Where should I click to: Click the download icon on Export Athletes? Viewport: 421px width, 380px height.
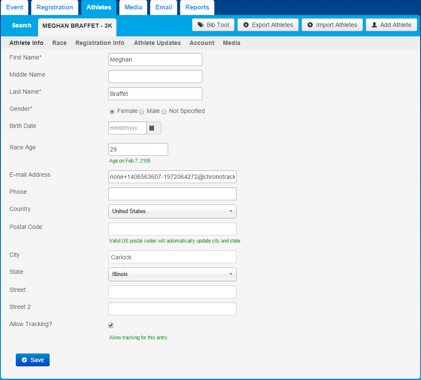pos(246,25)
